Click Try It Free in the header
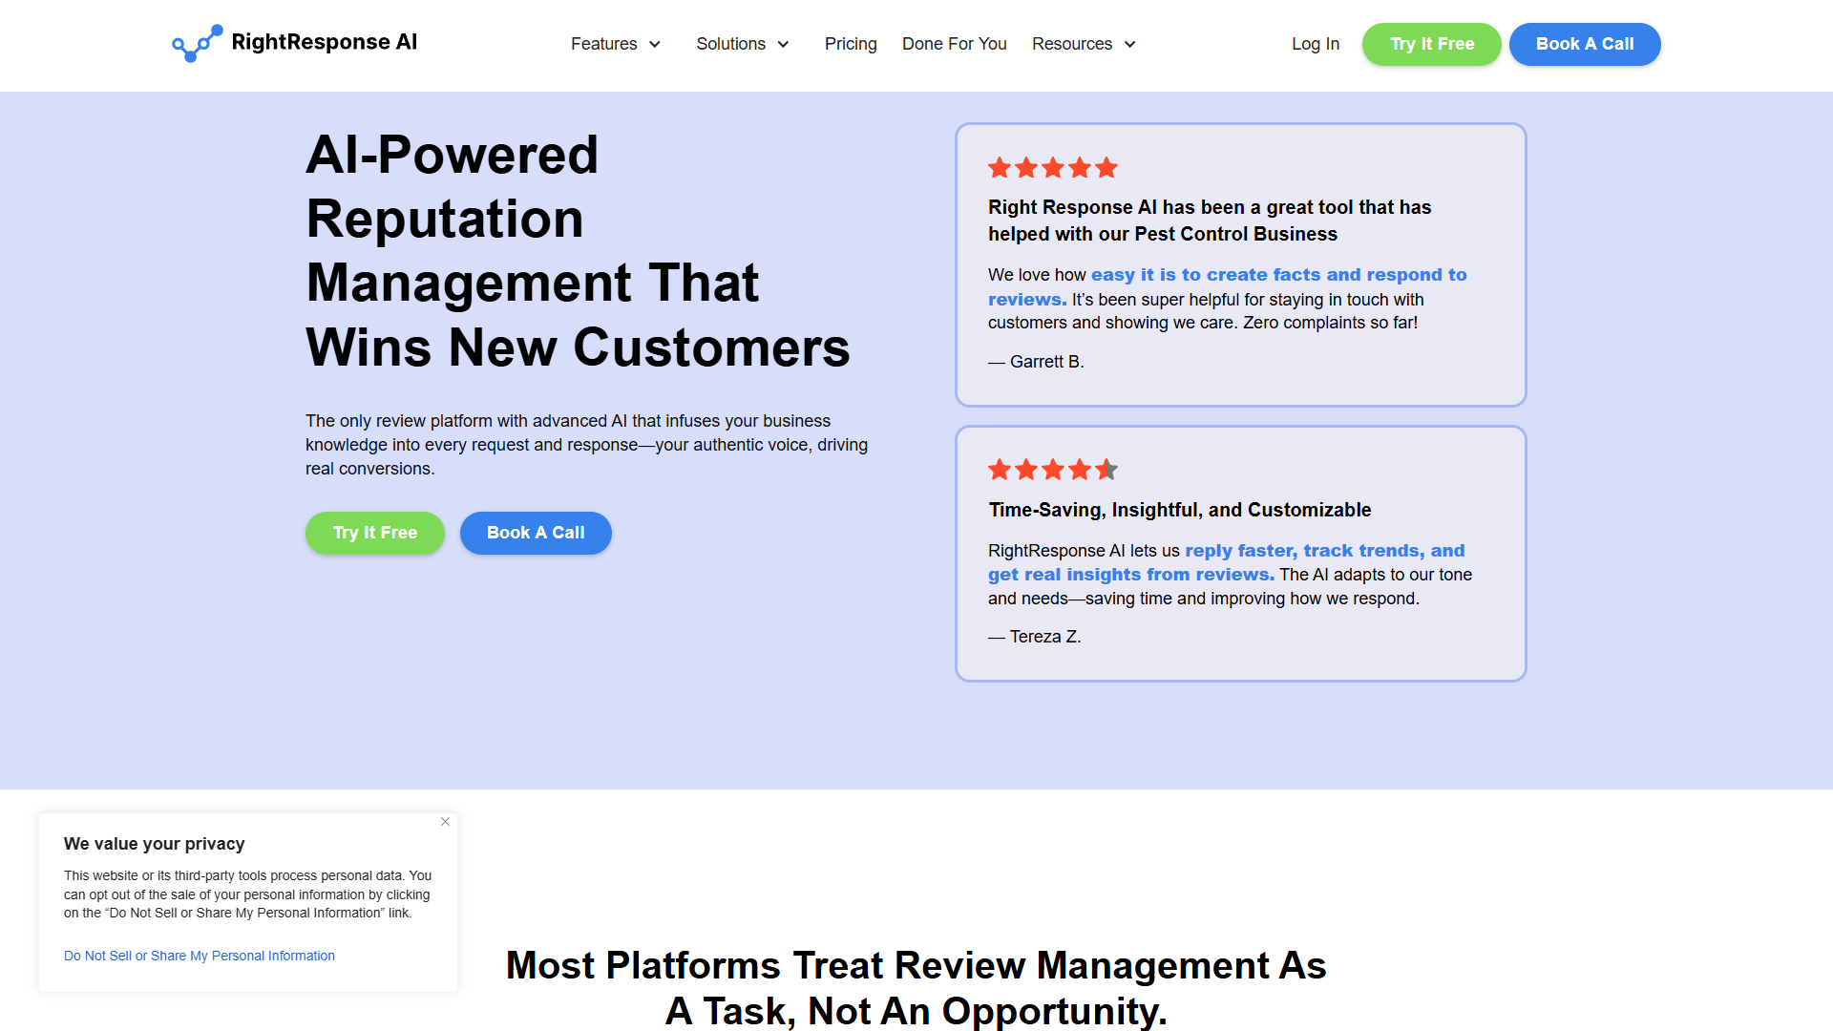1833x1031 pixels. pyautogui.click(x=1432, y=44)
